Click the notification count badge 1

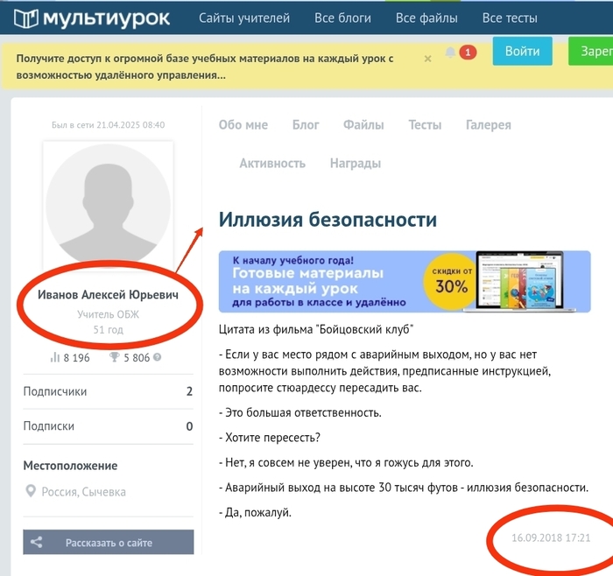point(468,52)
